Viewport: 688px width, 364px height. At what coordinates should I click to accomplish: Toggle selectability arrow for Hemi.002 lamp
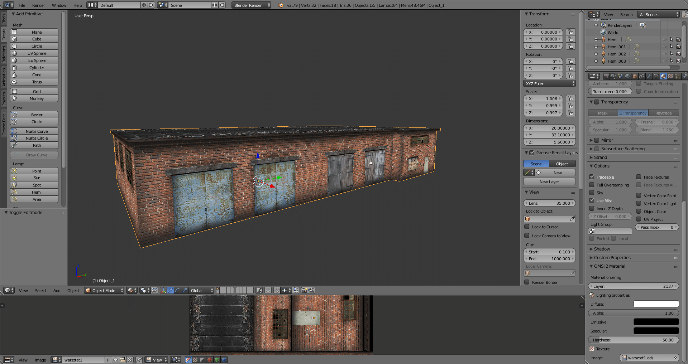pos(672,54)
